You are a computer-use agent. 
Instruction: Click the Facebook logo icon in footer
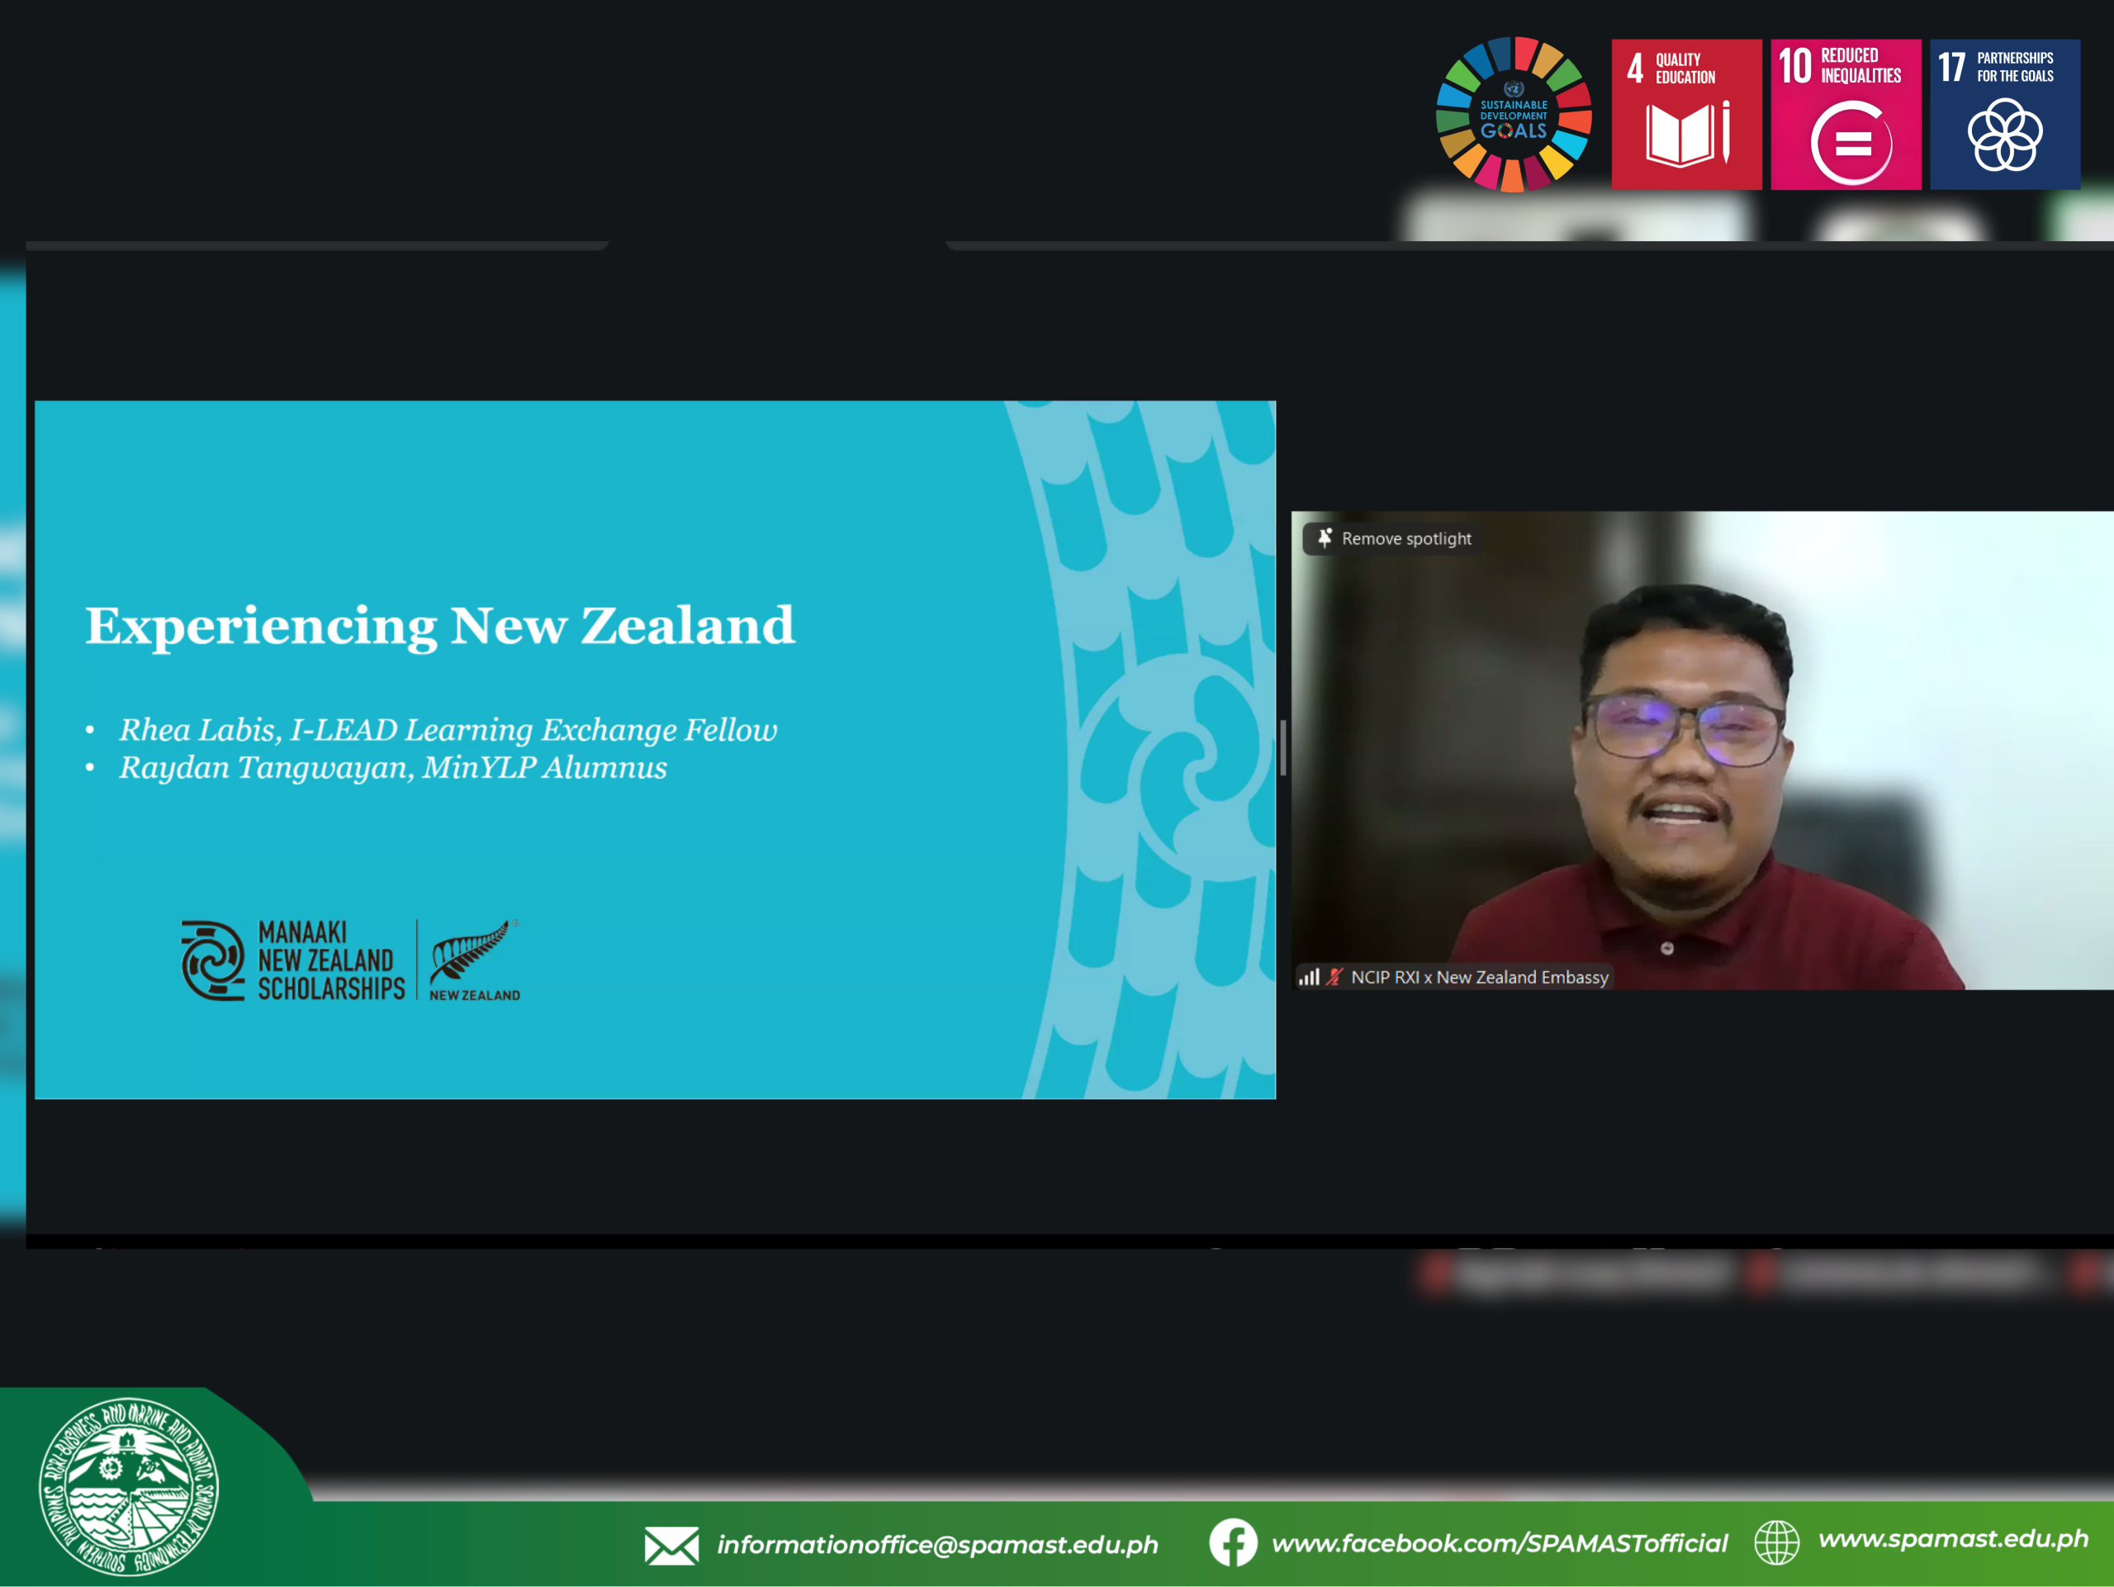1233,1543
